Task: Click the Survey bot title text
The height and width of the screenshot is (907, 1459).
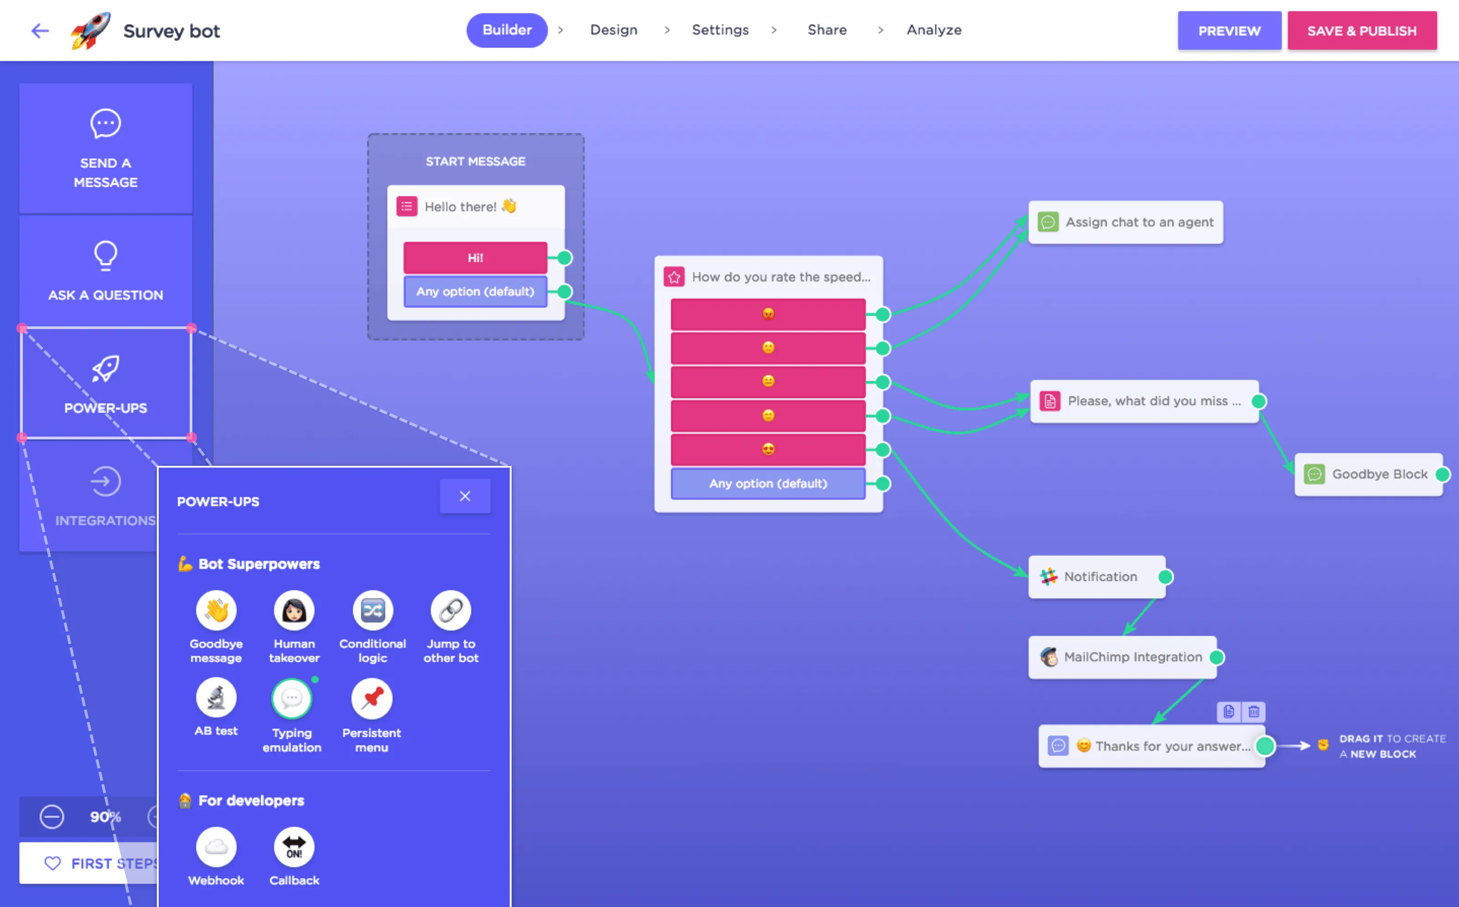Action: tap(171, 31)
